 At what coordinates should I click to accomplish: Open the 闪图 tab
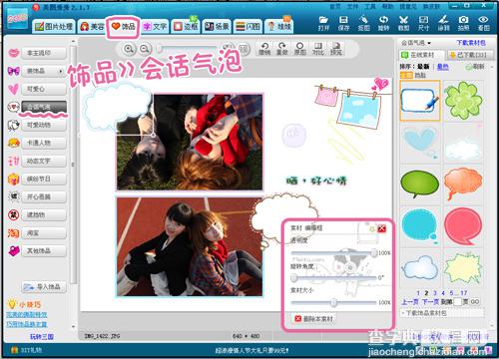248,26
